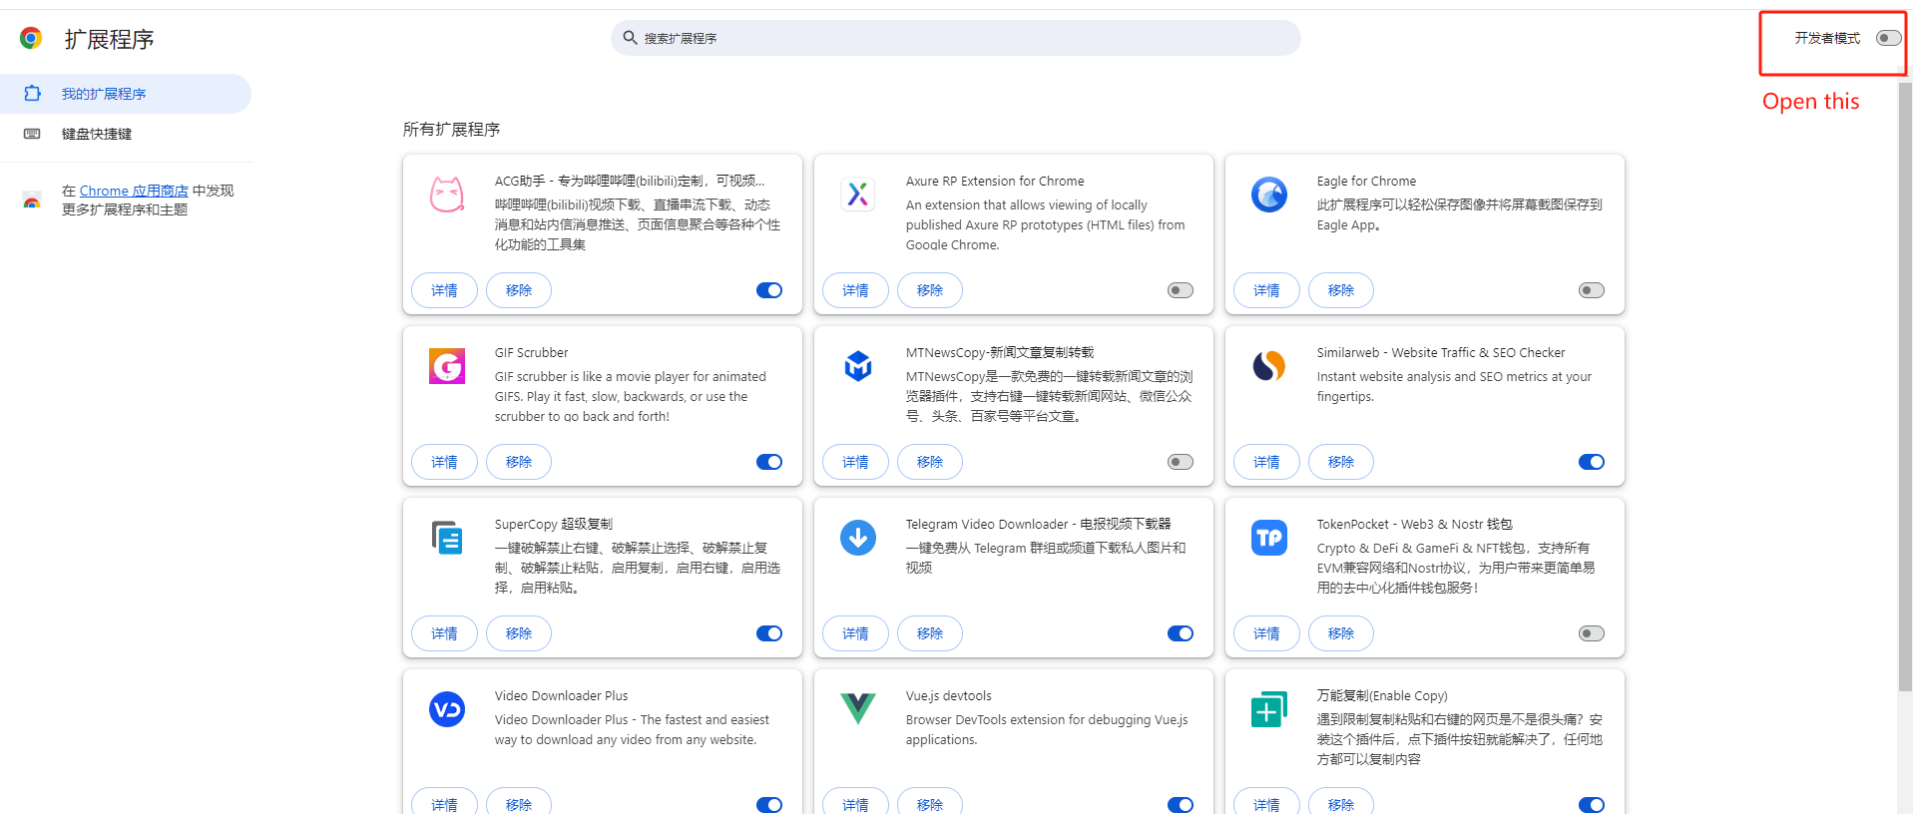Disable the SuperCopy toggle

pos(769,633)
